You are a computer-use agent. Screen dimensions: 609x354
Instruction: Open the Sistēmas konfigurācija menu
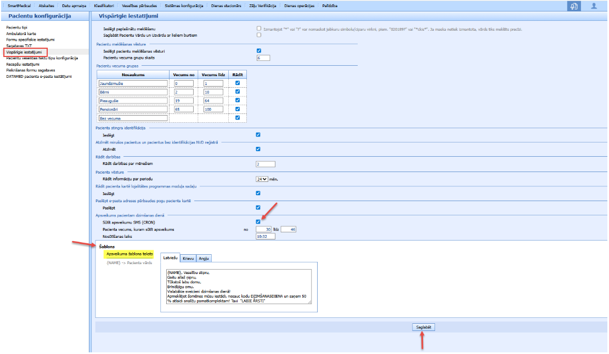coord(184,6)
